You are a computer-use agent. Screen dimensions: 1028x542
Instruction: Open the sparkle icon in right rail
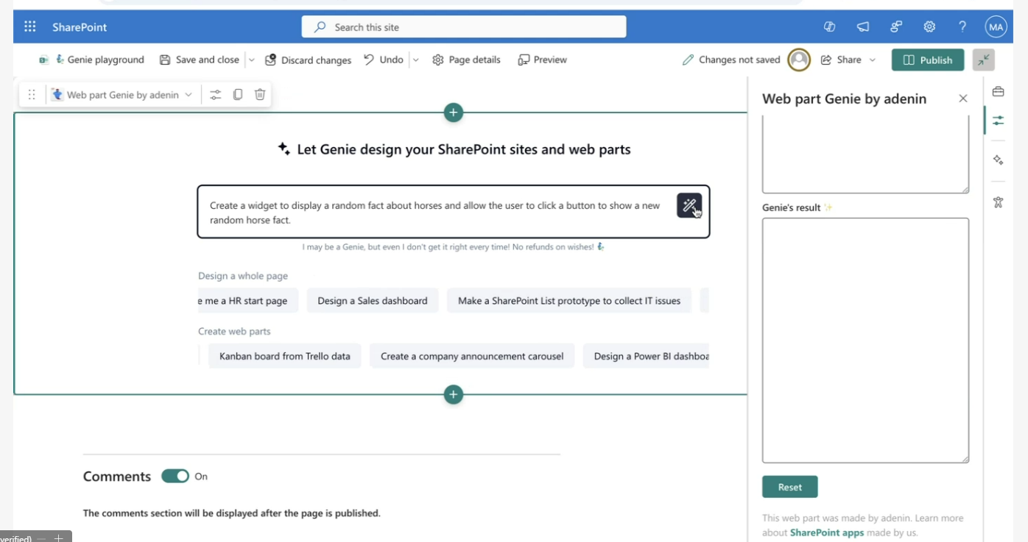click(998, 160)
